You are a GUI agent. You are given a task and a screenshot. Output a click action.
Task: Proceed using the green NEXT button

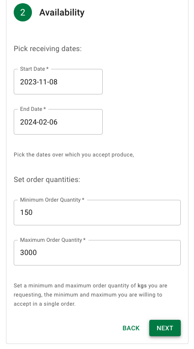tap(165, 328)
